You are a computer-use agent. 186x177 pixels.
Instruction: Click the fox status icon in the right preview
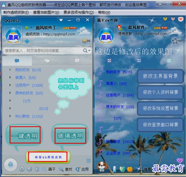coord(119,27)
